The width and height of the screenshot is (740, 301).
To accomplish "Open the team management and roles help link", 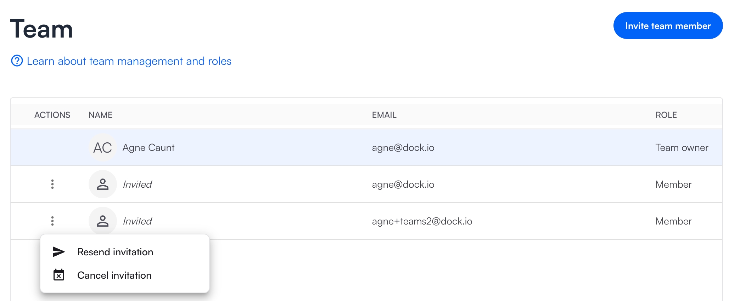I will 129,61.
